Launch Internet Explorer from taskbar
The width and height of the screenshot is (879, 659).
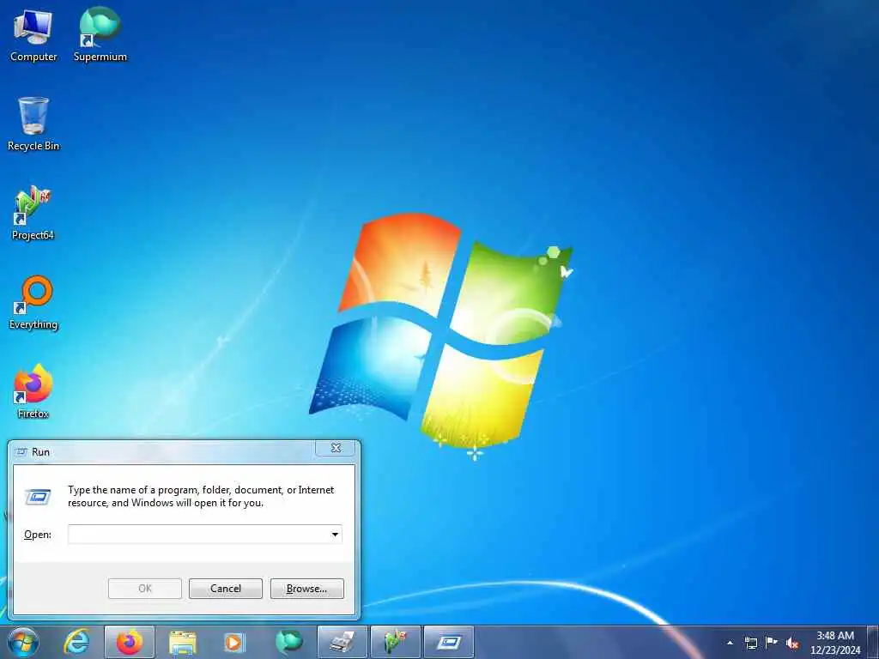click(x=76, y=642)
